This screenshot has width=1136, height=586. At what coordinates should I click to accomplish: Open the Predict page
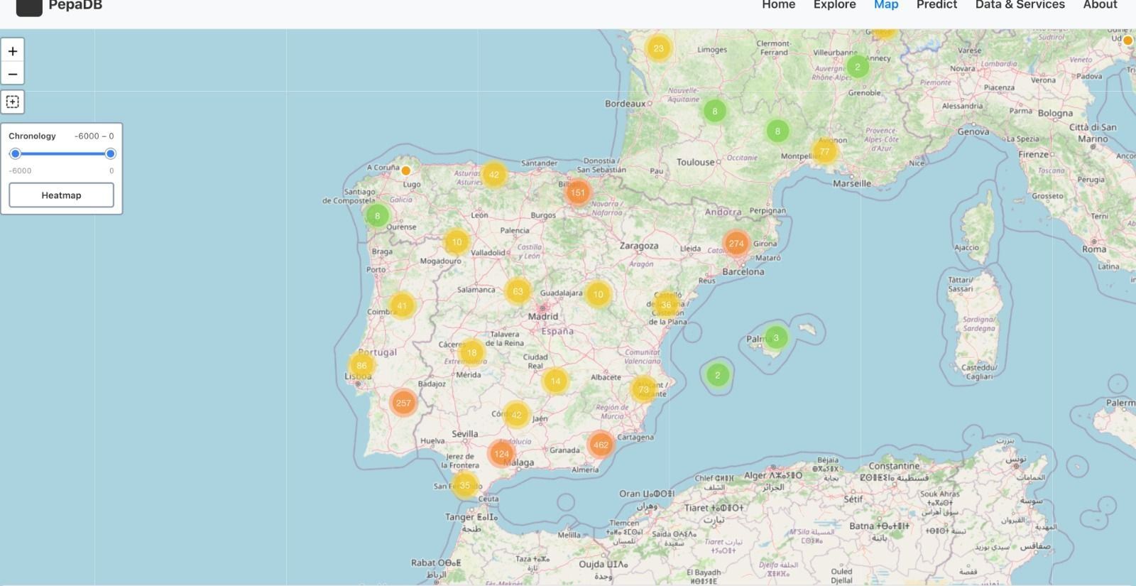click(x=936, y=5)
